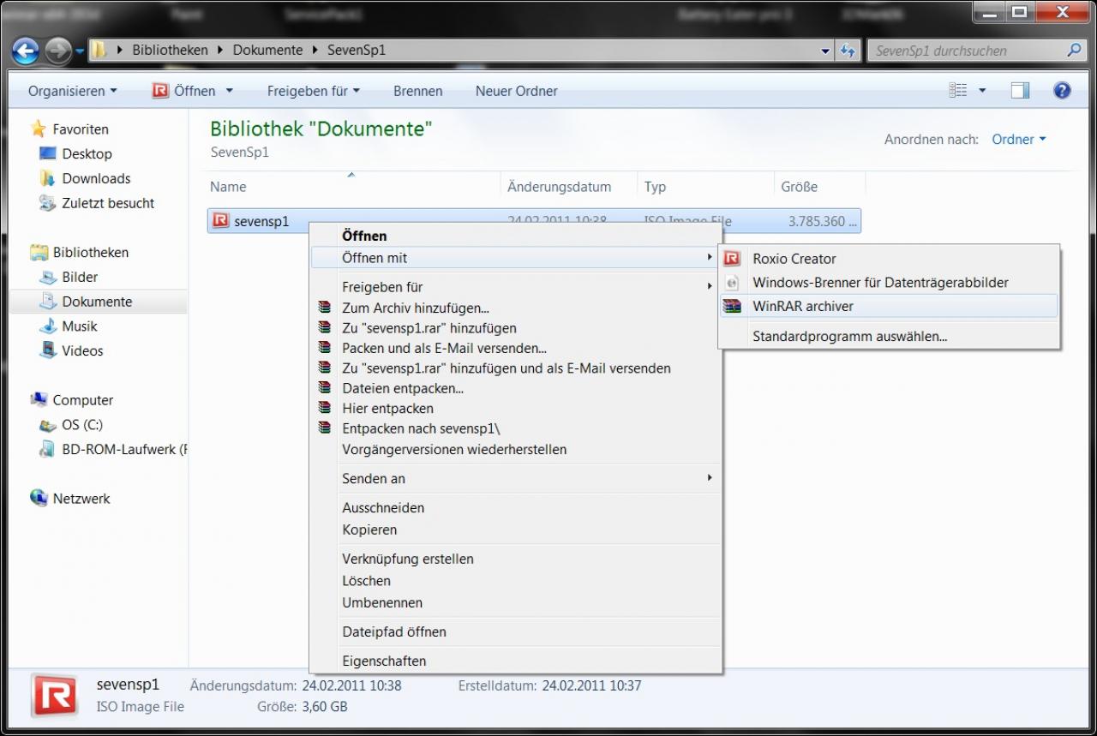Screen dimensions: 1097x736
Task: Choose Kopieren from the context menu
Action: 516,530
